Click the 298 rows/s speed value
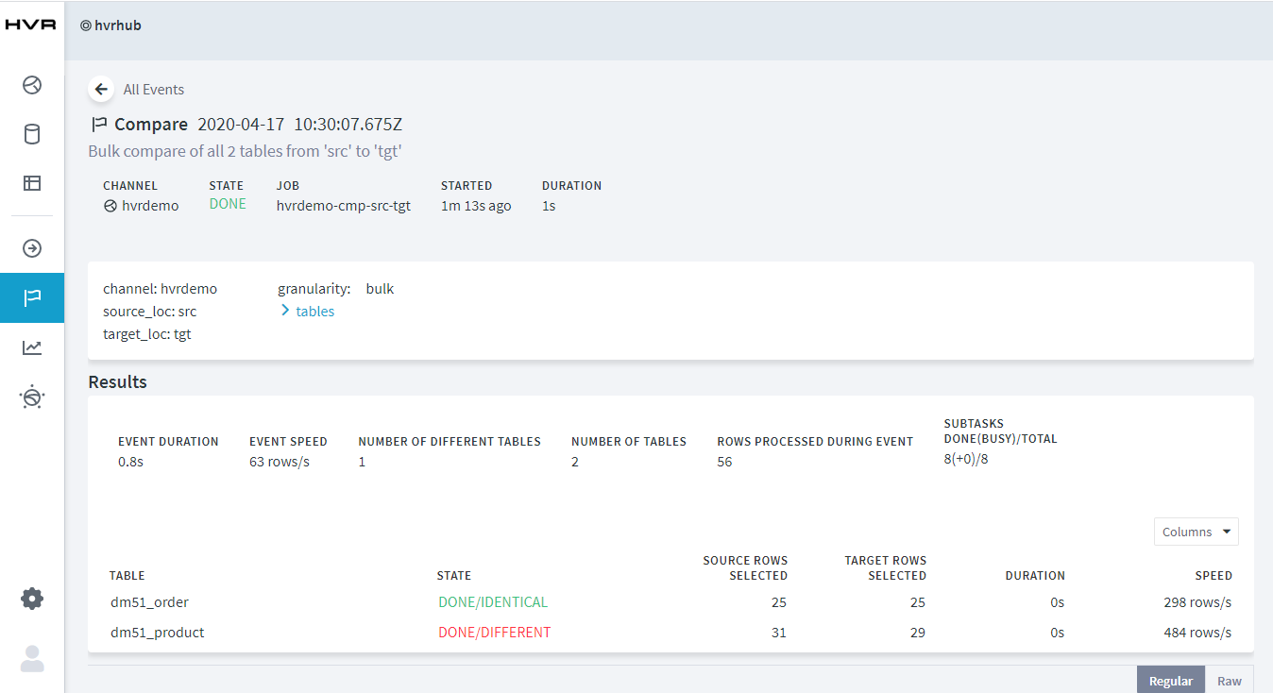This screenshot has width=1273, height=693. point(1197,602)
